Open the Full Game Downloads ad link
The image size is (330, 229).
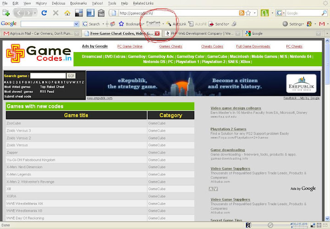pyautogui.click(x=253, y=46)
